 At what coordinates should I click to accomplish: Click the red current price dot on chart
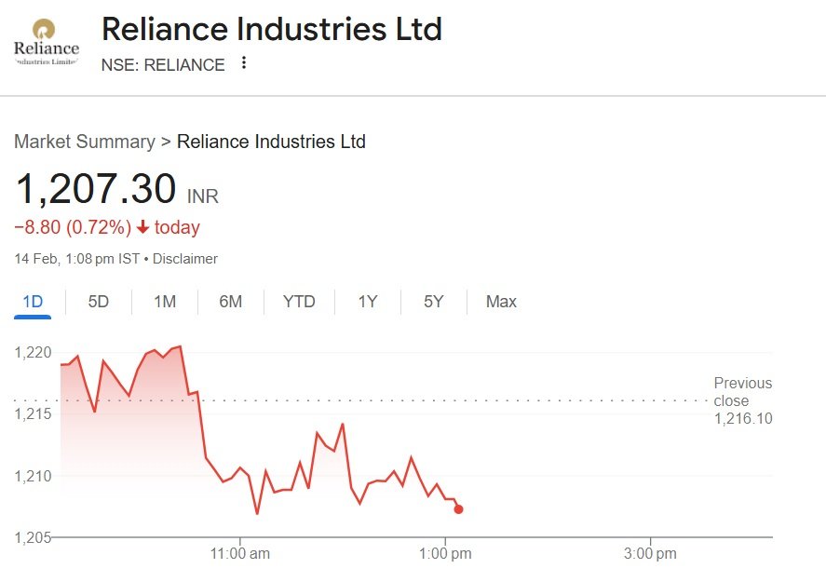458,509
